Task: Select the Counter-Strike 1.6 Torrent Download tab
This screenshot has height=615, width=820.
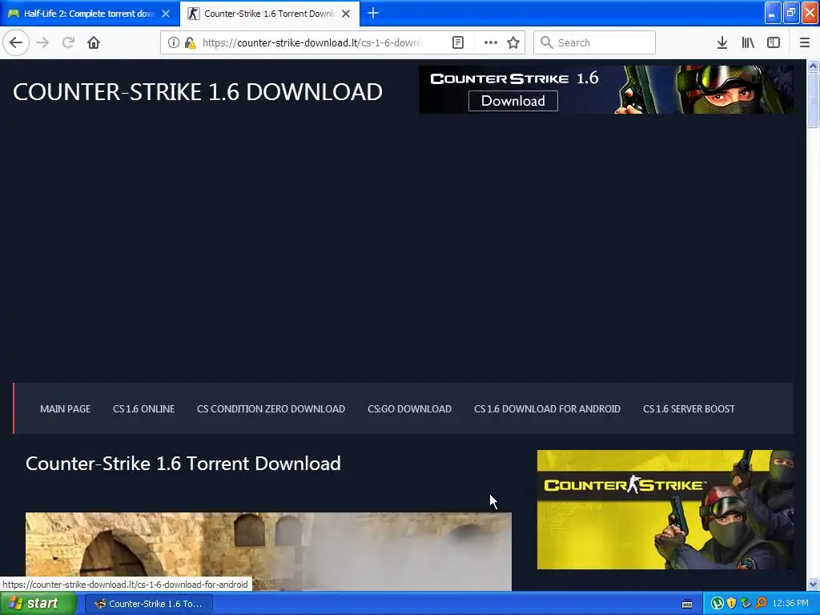Action: click(270, 14)
